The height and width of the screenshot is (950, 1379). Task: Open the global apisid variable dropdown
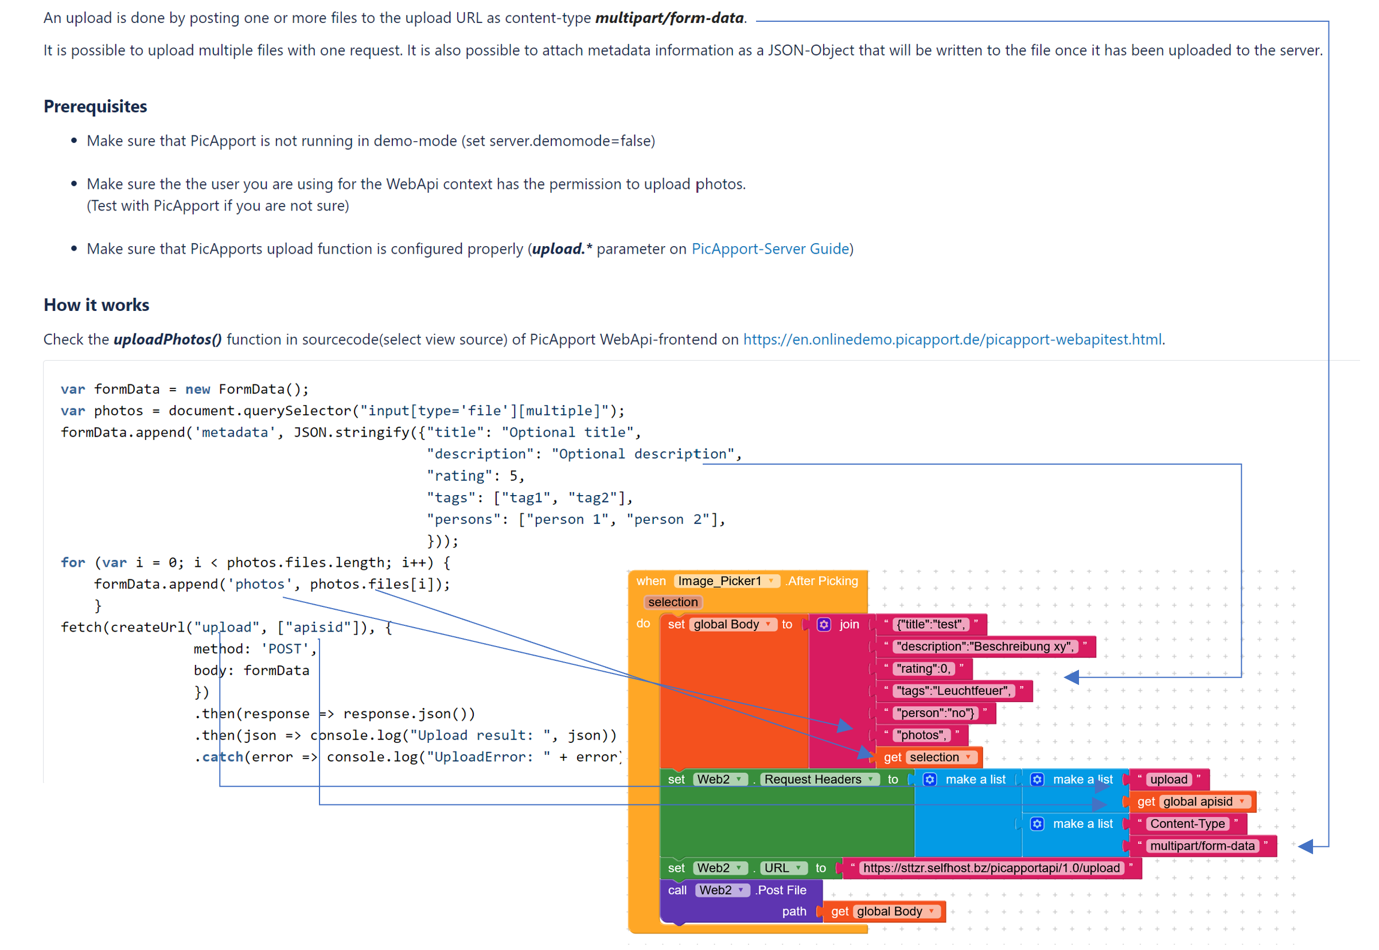(1241, 801)
